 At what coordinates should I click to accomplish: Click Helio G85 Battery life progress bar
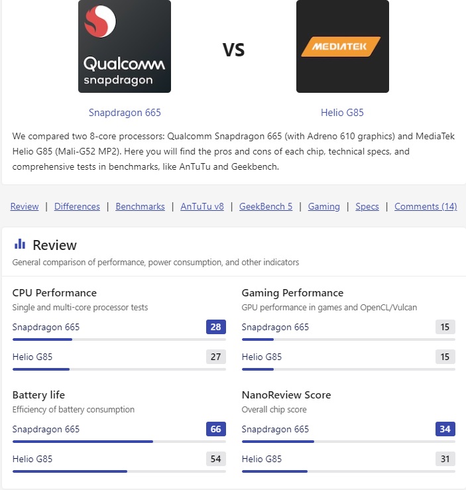click(119, 471)
